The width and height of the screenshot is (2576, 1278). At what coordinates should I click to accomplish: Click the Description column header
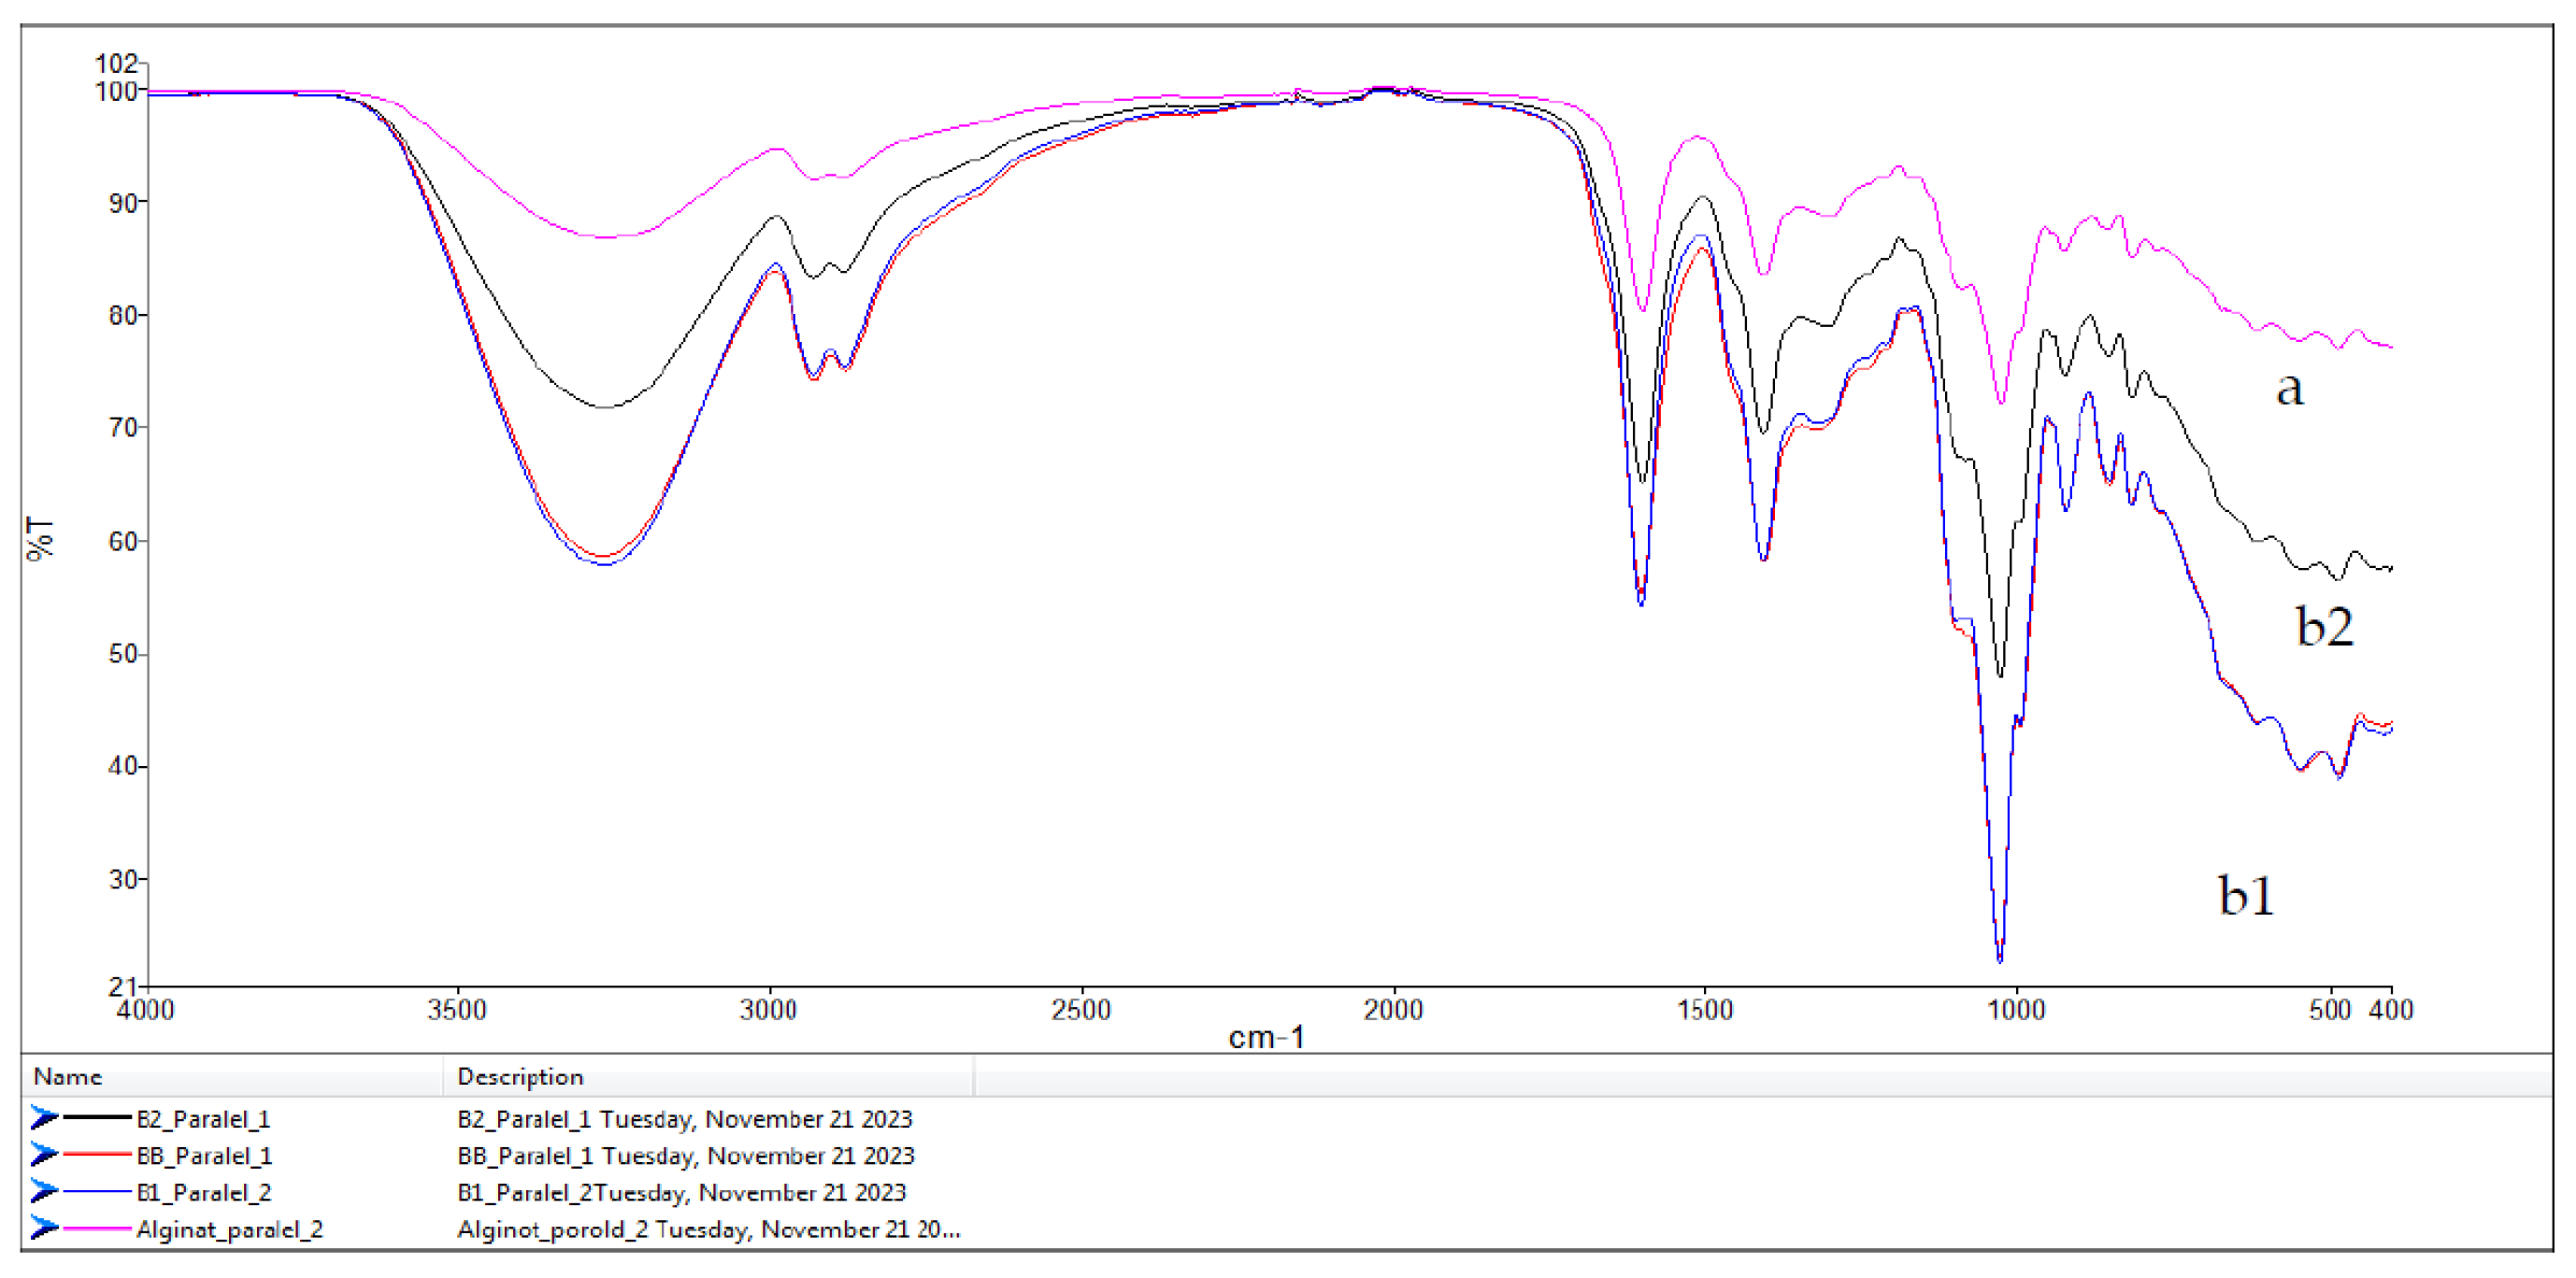click(520, 1076)
